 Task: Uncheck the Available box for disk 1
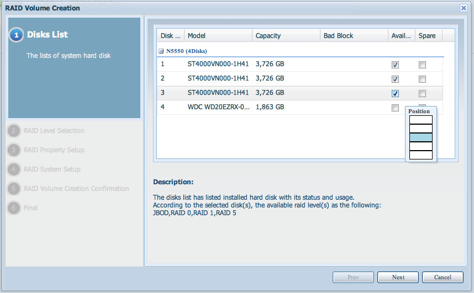point(395,65)
